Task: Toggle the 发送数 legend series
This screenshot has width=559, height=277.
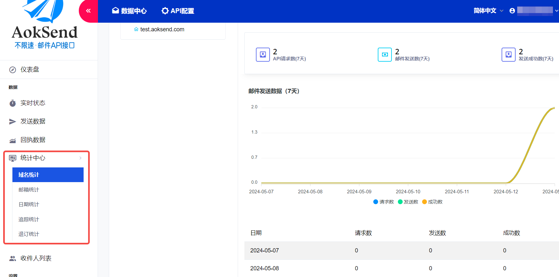Action: pos(408,202)
